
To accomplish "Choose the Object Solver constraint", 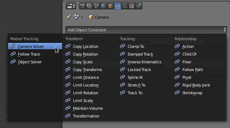I will pos(35,62).
